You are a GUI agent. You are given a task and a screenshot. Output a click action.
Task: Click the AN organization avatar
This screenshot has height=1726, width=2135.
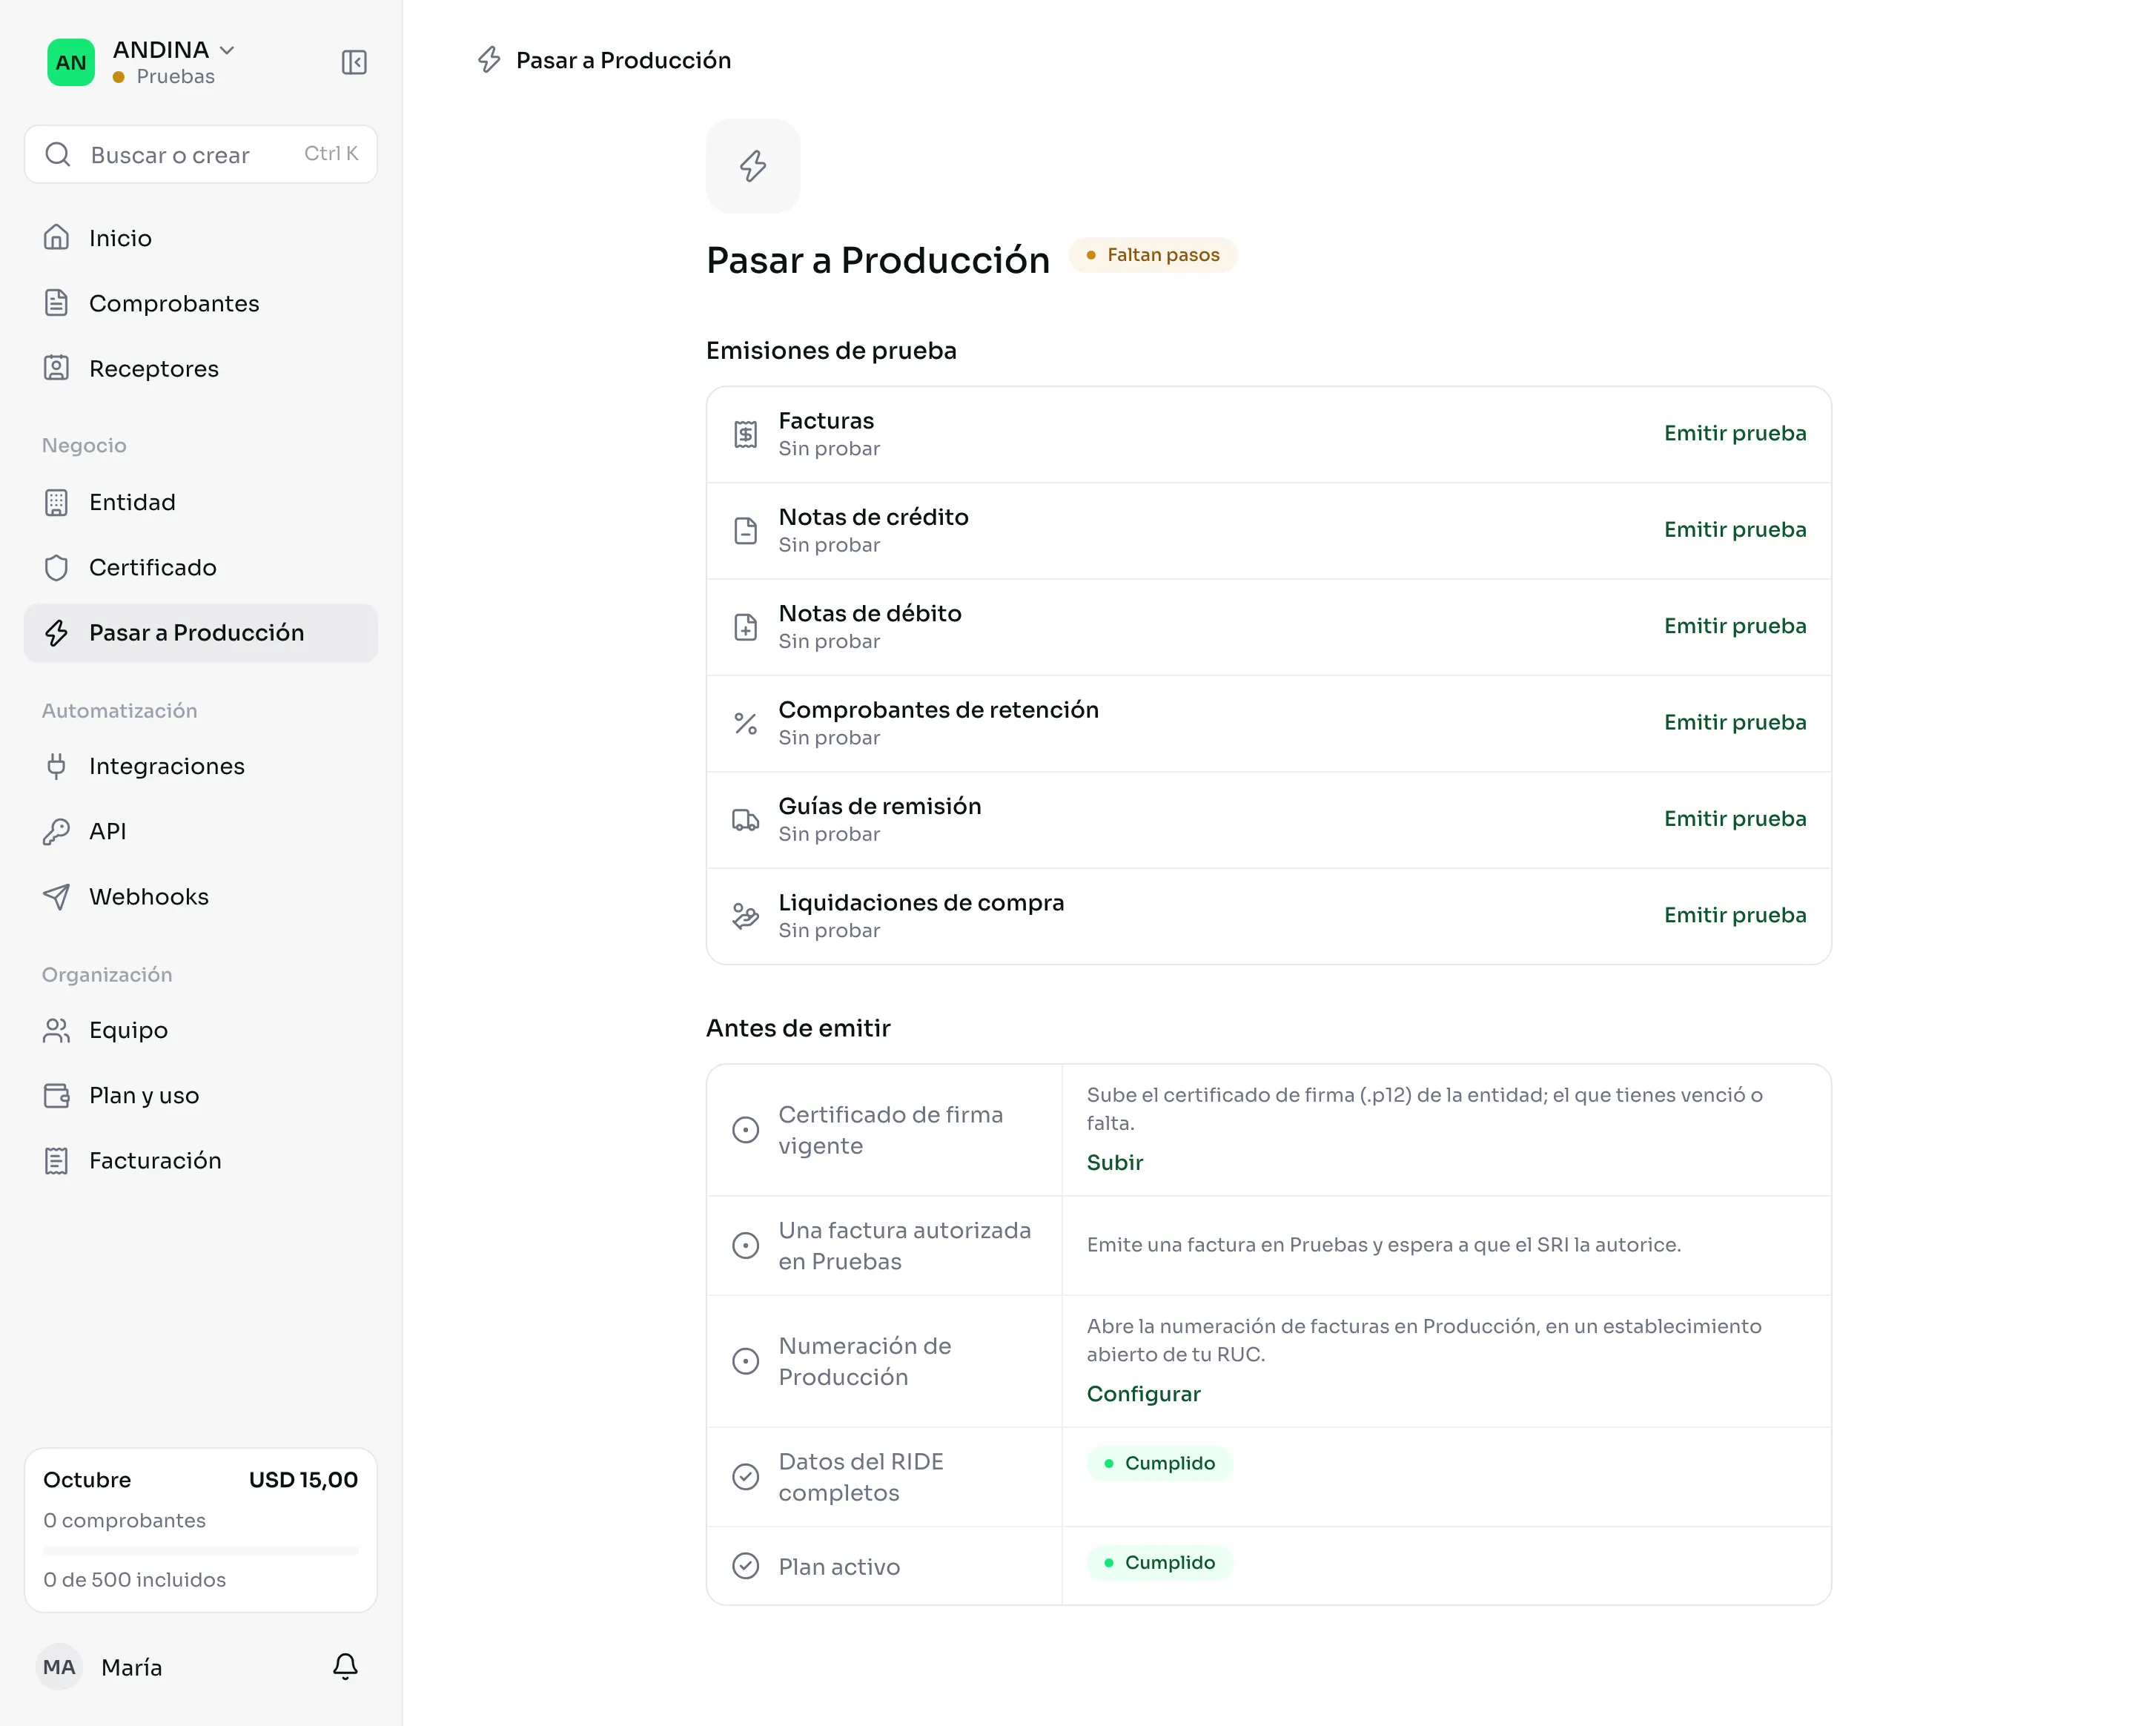(x=70, y=62)
